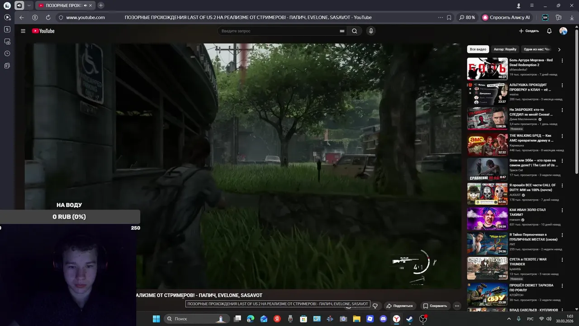Bookmark the page with the bookmark icon
The width and height of the screenshot is (579, 326).
[x=449, y=17]
